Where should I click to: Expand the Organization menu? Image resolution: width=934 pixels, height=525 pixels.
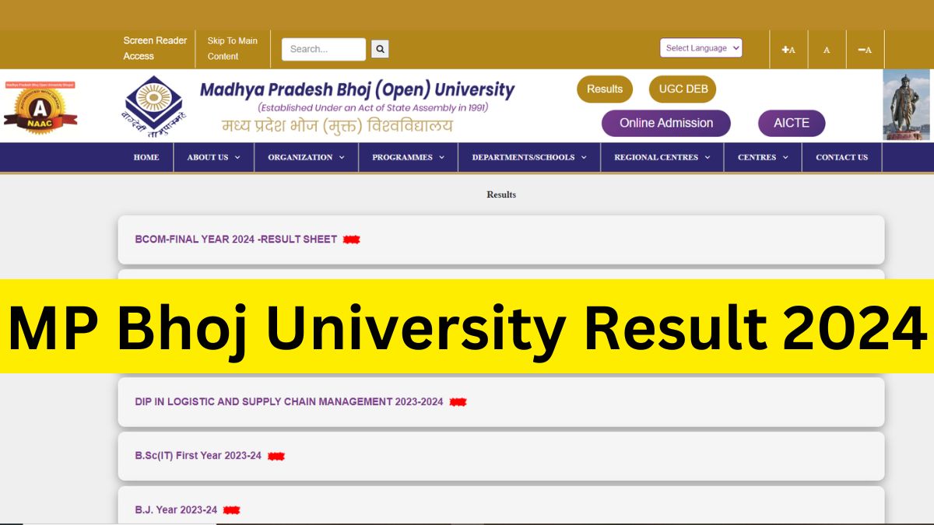click(x=306, y=157)
